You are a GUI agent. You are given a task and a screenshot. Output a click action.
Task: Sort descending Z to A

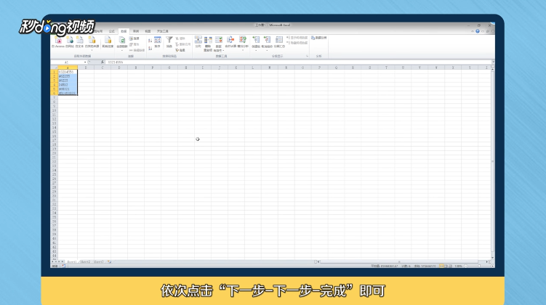[x=150, y=49]
